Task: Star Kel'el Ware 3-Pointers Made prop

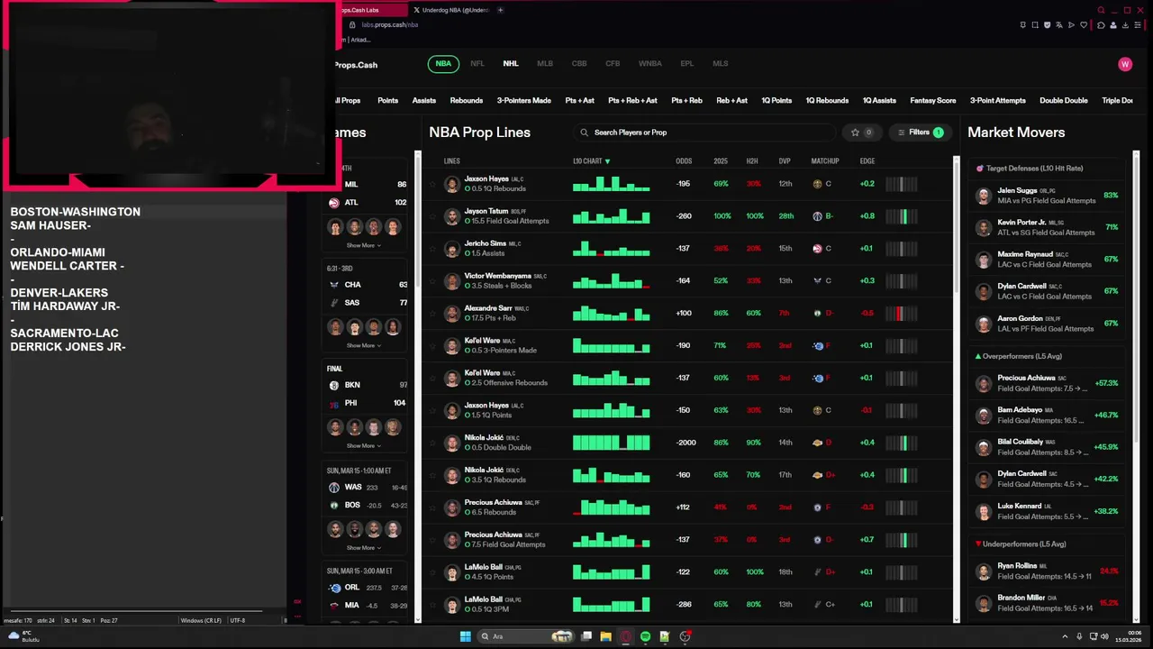Action: pos(432,346)
